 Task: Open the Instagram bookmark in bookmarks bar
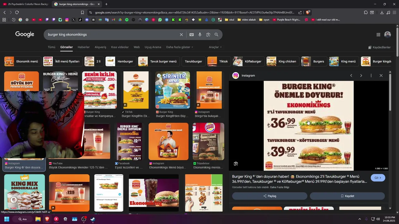[x=67, y=20]
